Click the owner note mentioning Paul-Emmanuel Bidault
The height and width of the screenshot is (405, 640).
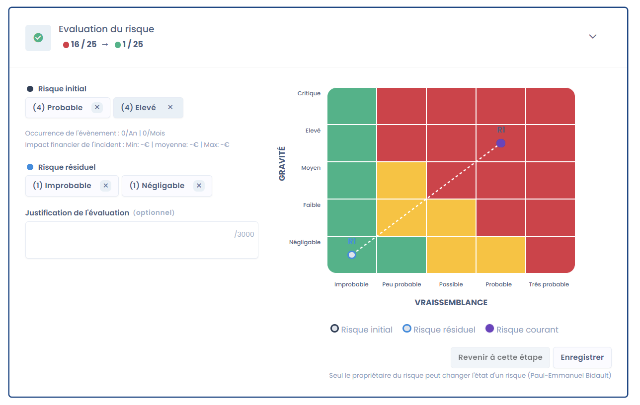coord(470,375)
